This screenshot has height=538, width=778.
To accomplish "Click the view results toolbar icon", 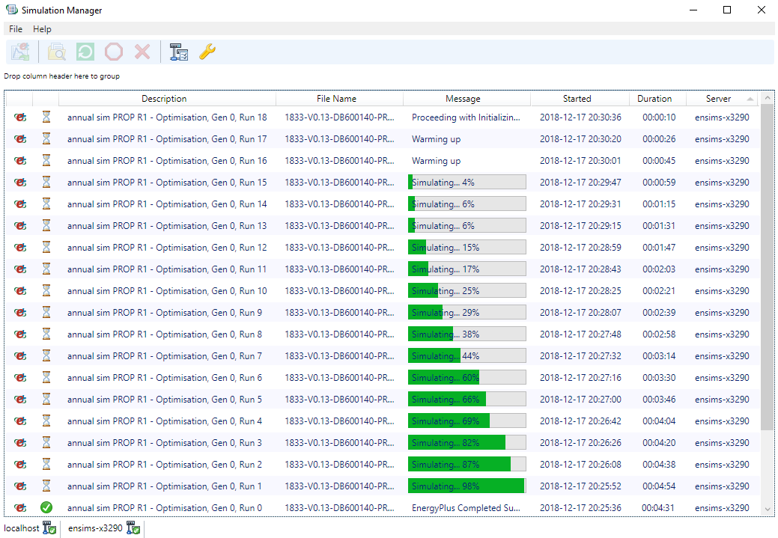I will (20, 52).
